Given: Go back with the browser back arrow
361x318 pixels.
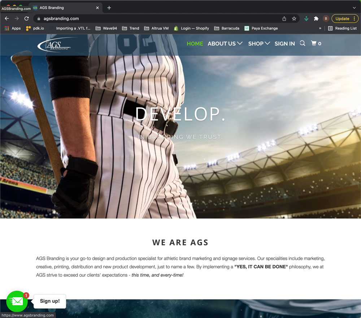Looking at the screenshot, I should [7, 18].
